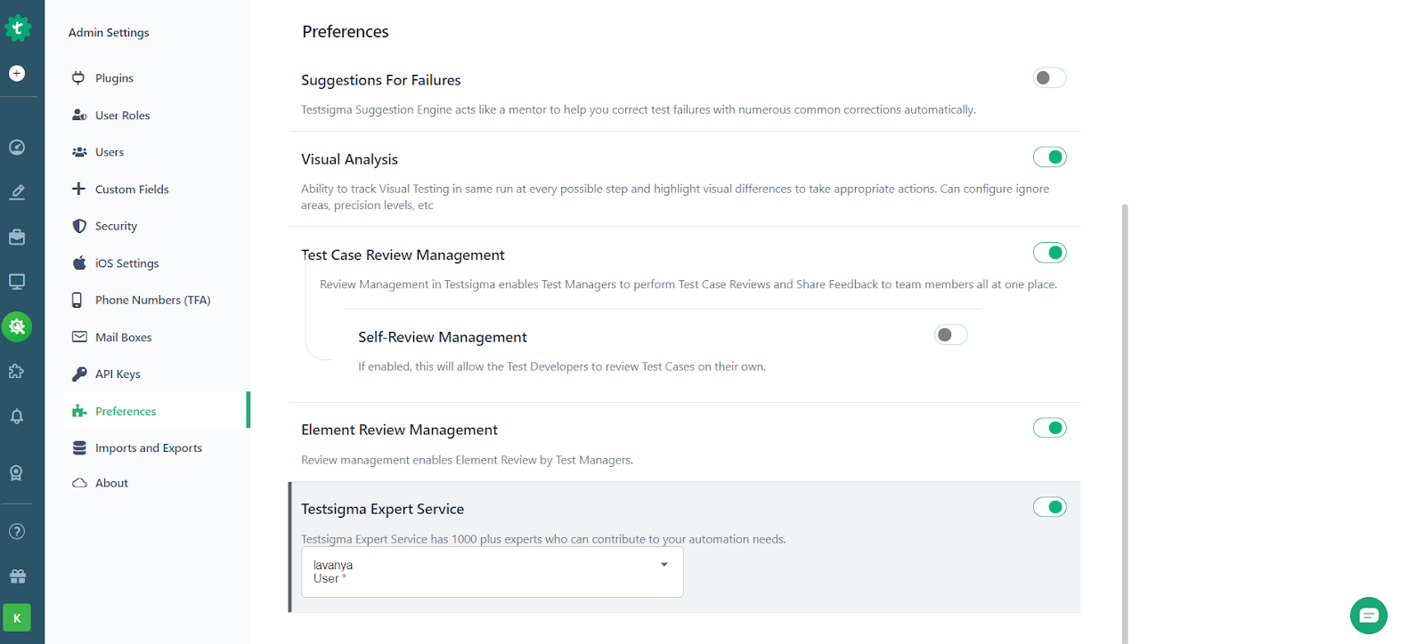Disable the Visual Analysis toggle
This screenshot has width=1425, height=644.
point(1049,157)
